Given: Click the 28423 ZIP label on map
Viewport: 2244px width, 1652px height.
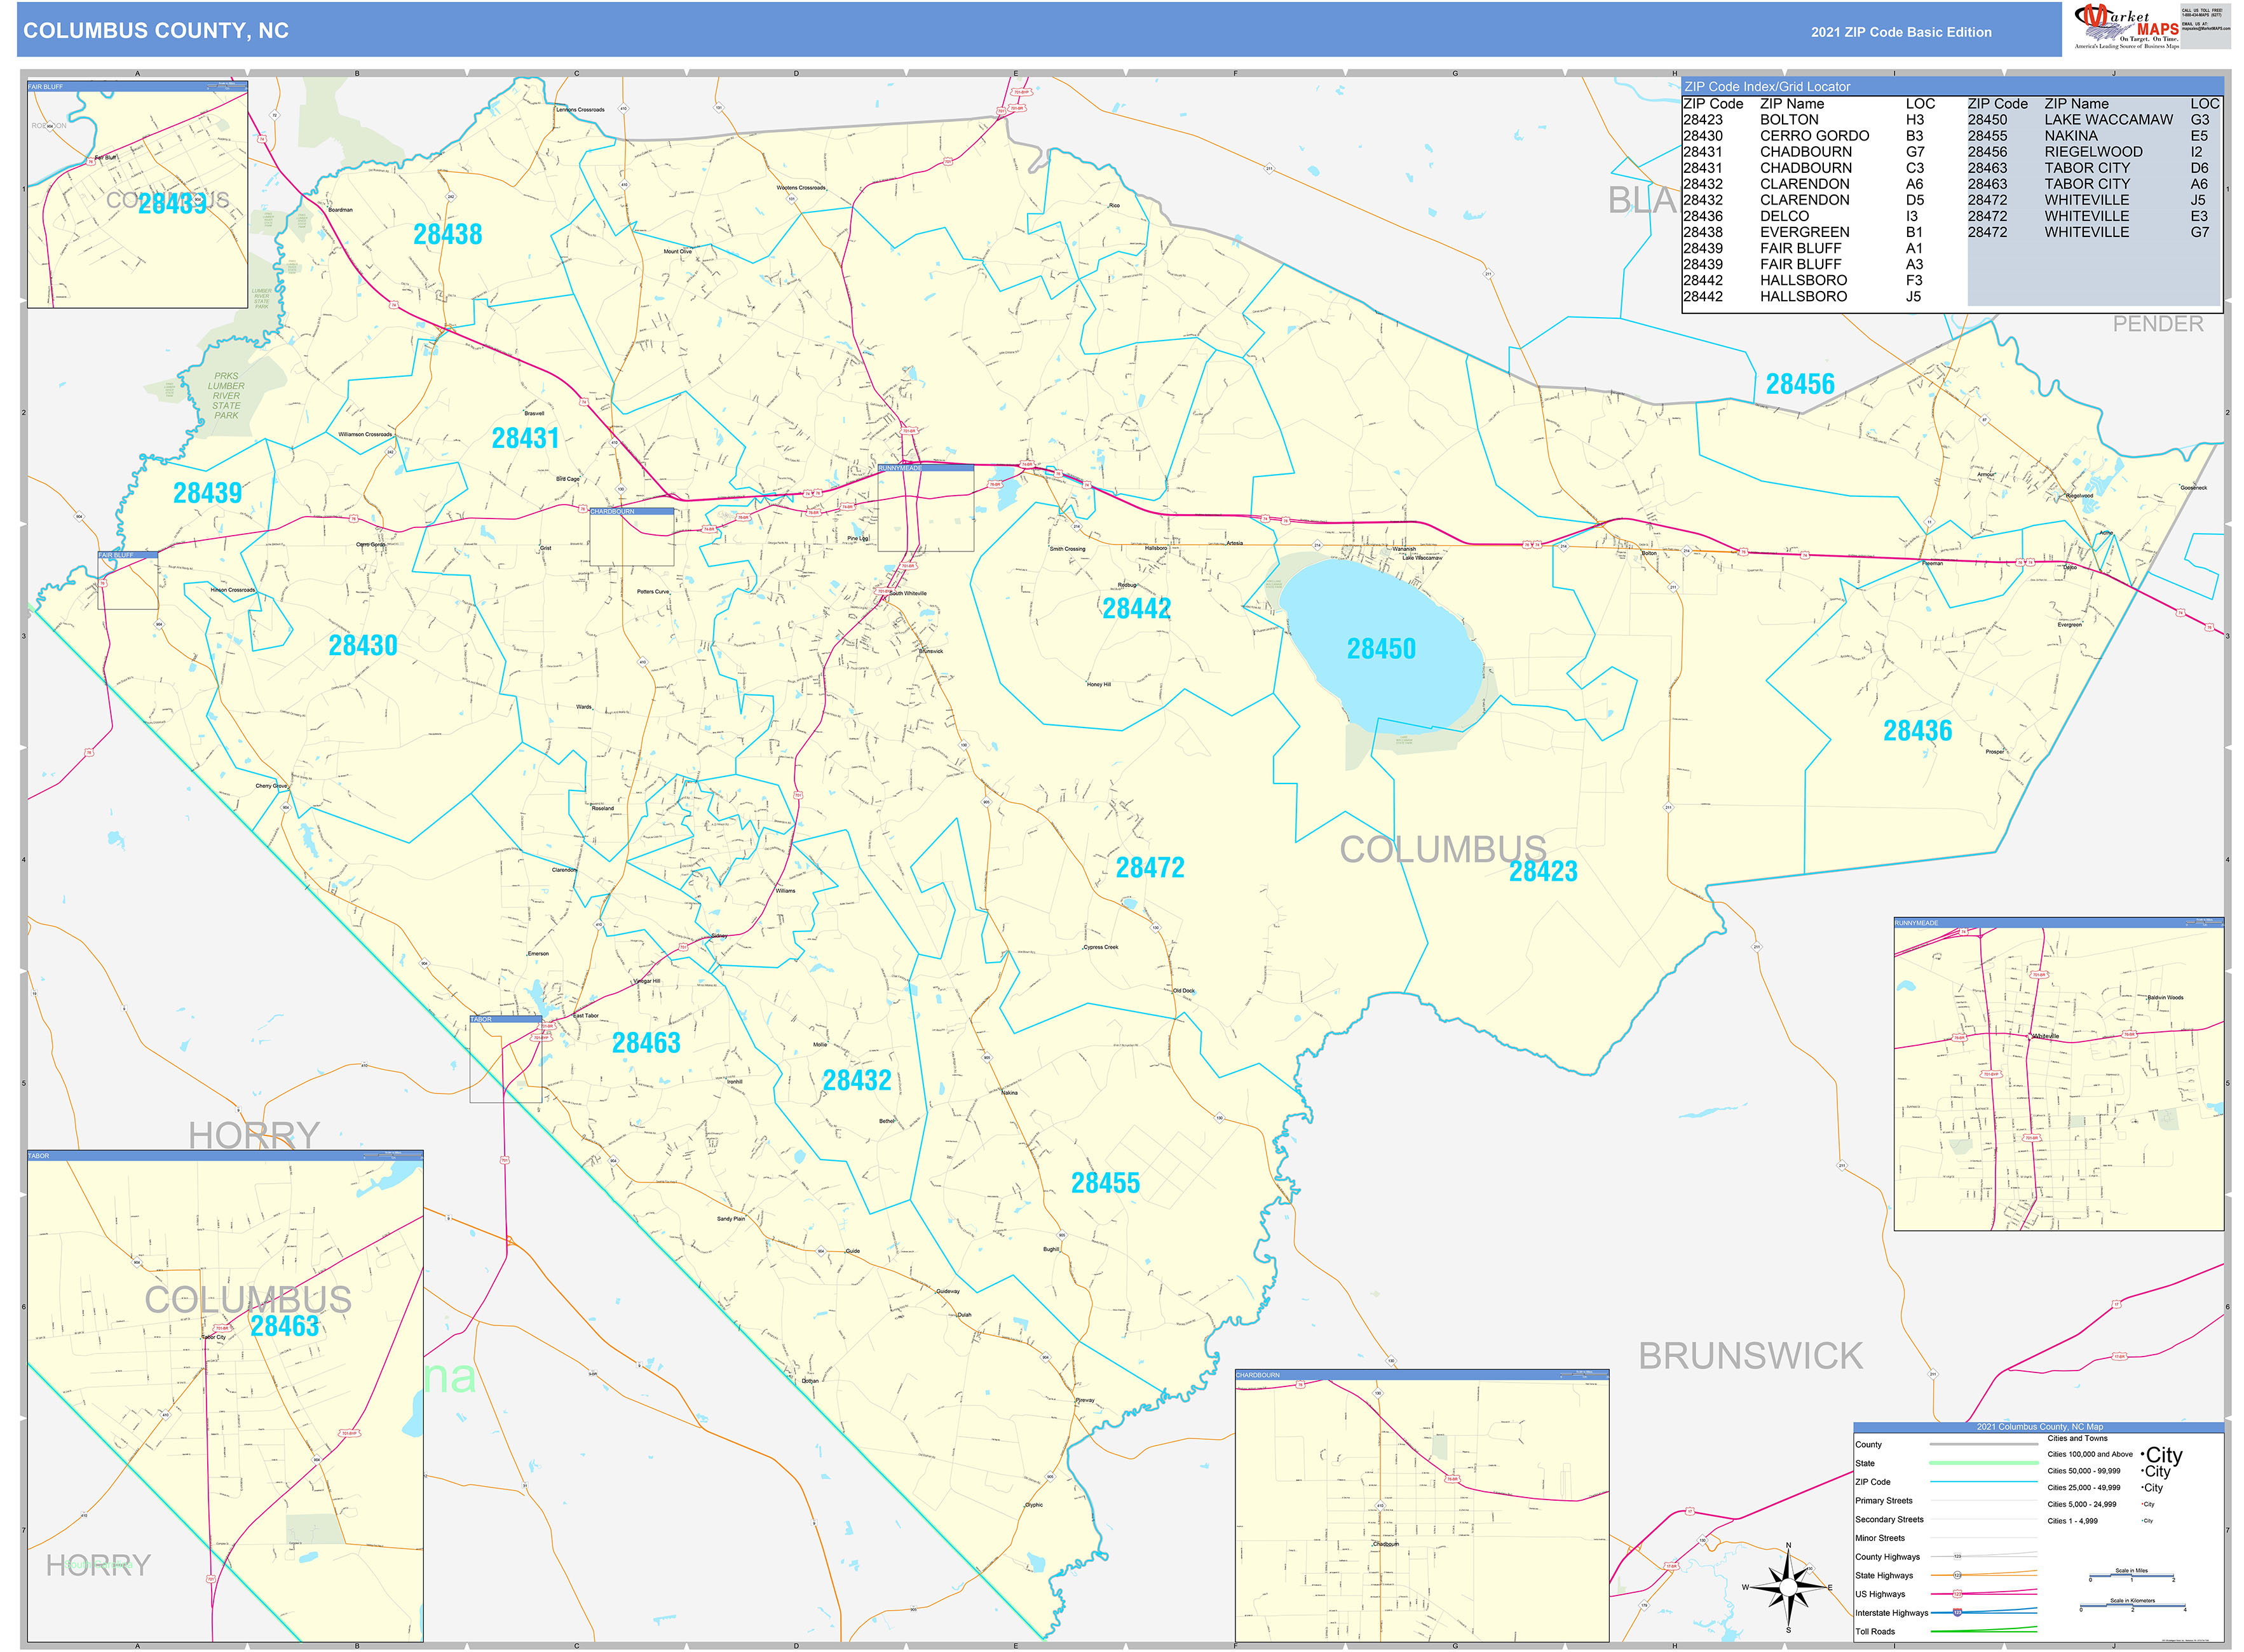Looking at the screenshot, I should pyautogui.click(x=1543, y=872).
